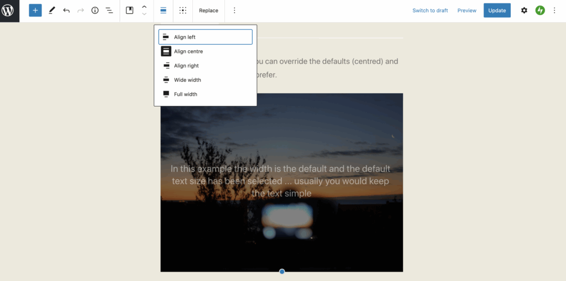Click the Cover block type icon

[130, 10]
